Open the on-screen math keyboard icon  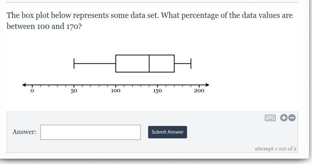(x=270, y=118)
